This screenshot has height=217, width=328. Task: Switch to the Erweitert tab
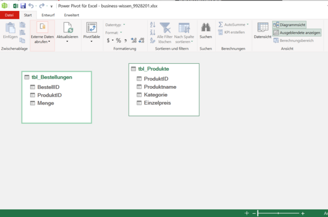point(72,15)
